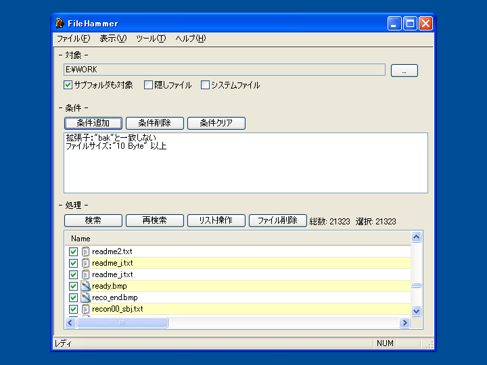The width and height of the screenshot is (487, 365).
Task: Click the 再検索 button
Action: click(155, 220)
